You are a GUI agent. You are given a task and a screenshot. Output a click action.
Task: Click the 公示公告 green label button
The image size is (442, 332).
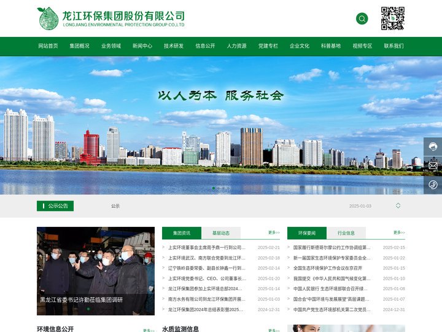[x=55, y=206]
